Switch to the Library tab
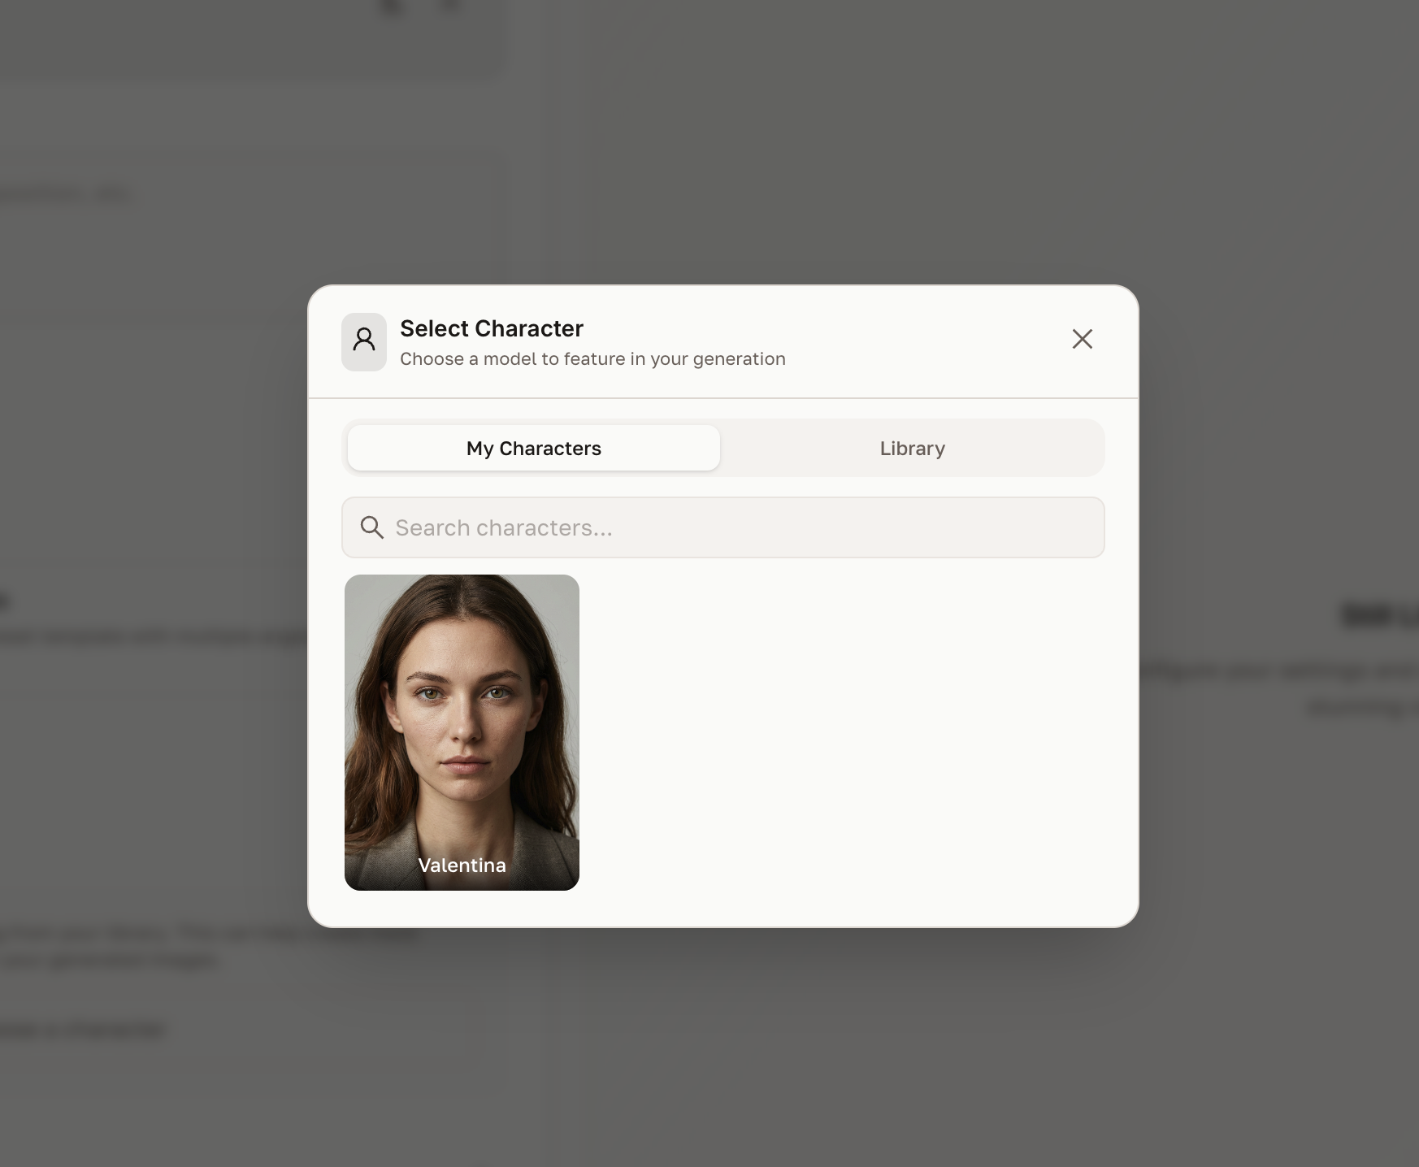The width and height of the screenshot is (1419, 1167). coord(912,448)
